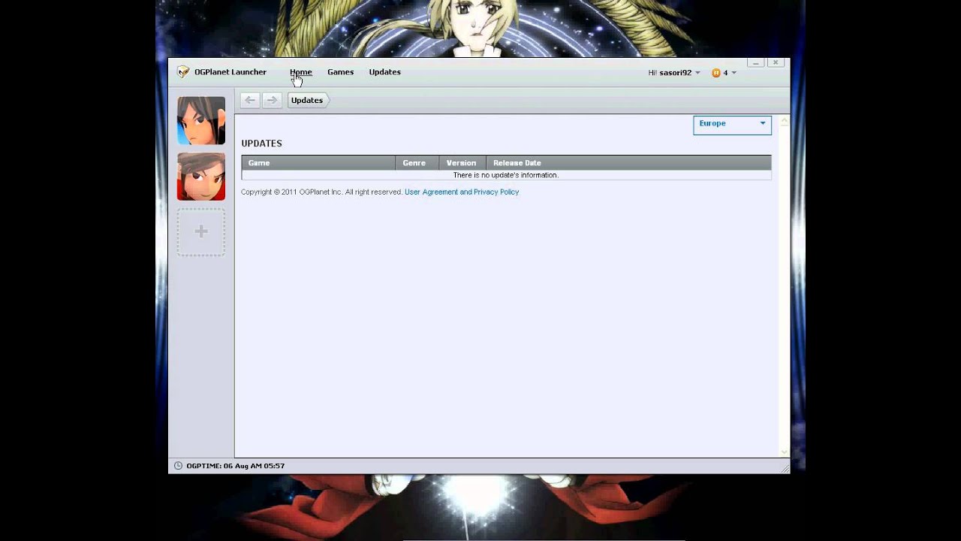Image resolution: width=961 pixels, height=541 pixels.
Task: Go back with the left arrow button
Action: pyautogui.click(x=250, y=100)
